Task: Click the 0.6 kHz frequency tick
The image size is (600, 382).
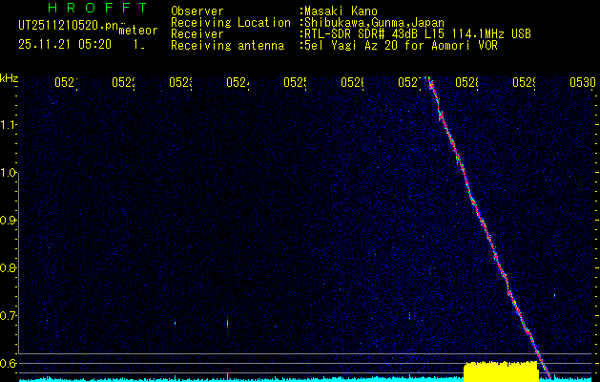Action: tap(9, 364)
